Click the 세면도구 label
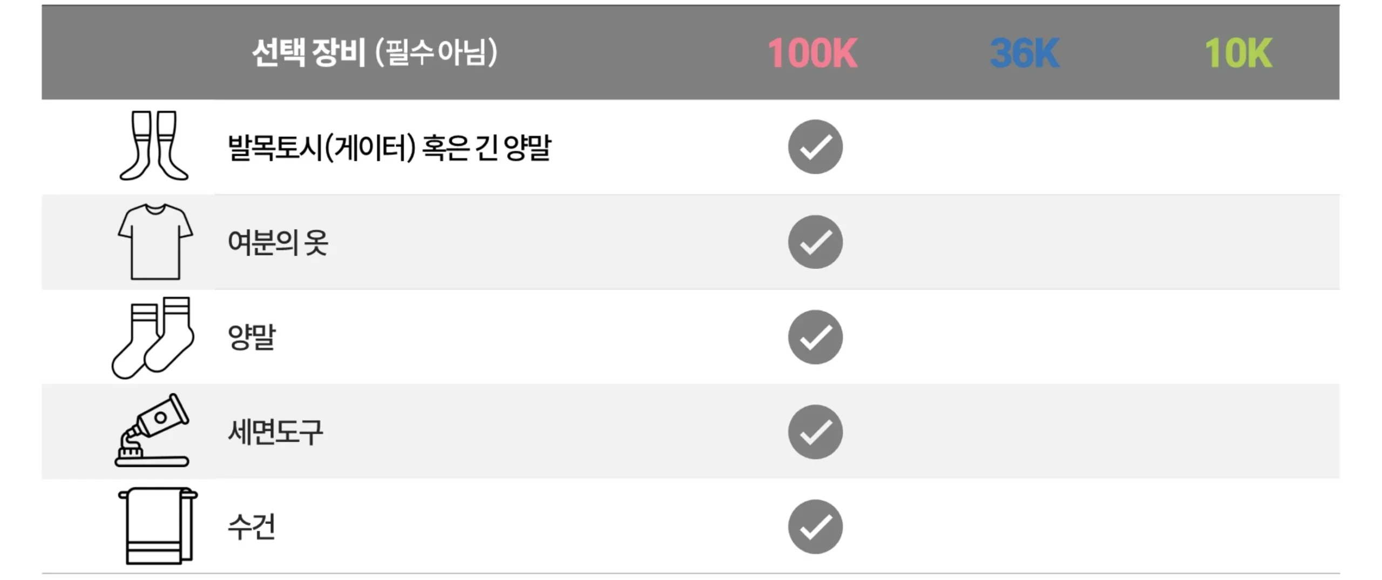The width and height of the screenshot is (1382, 580). 275,432
